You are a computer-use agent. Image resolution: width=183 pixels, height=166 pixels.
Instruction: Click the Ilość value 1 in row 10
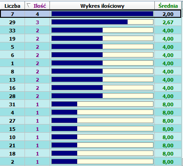(37, 137)
